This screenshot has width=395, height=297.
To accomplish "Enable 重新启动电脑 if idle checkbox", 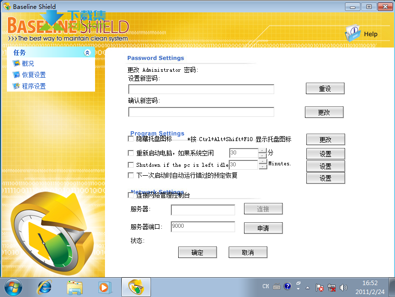I will pos(131,153).
